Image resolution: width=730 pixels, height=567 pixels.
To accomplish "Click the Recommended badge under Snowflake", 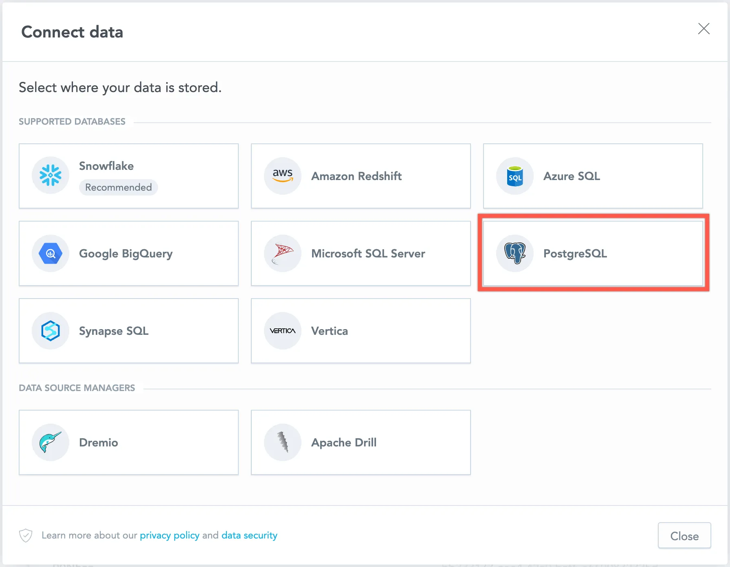I will (x=118, y=187).
